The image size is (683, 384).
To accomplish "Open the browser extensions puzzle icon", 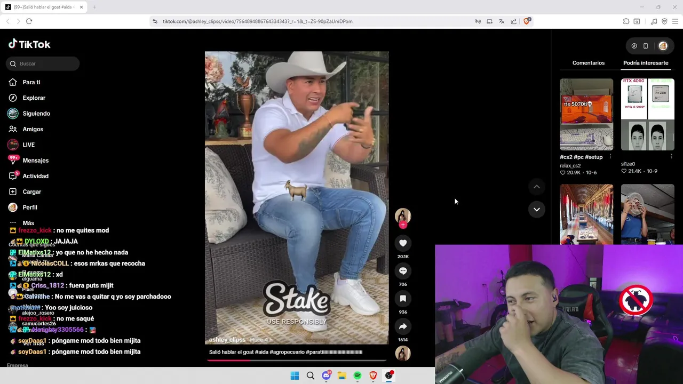I will pos(626,21).
